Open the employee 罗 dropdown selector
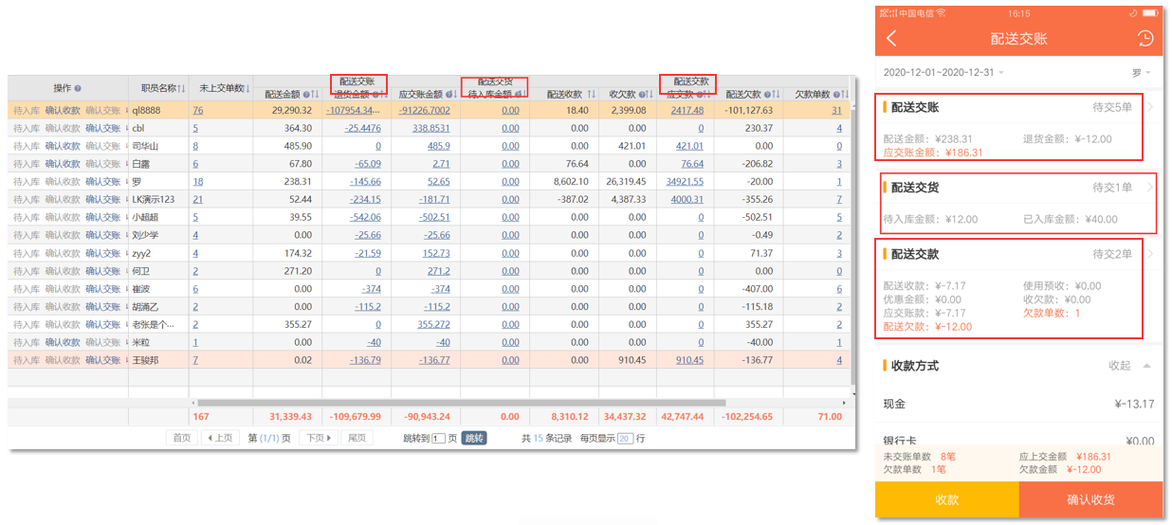The image size is (1172, 525). (1141, 73)
